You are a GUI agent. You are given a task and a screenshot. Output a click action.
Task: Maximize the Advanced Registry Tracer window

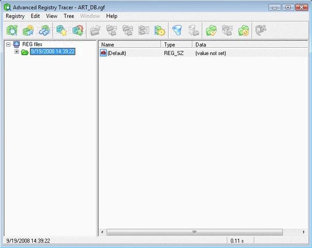click(288, 8)
